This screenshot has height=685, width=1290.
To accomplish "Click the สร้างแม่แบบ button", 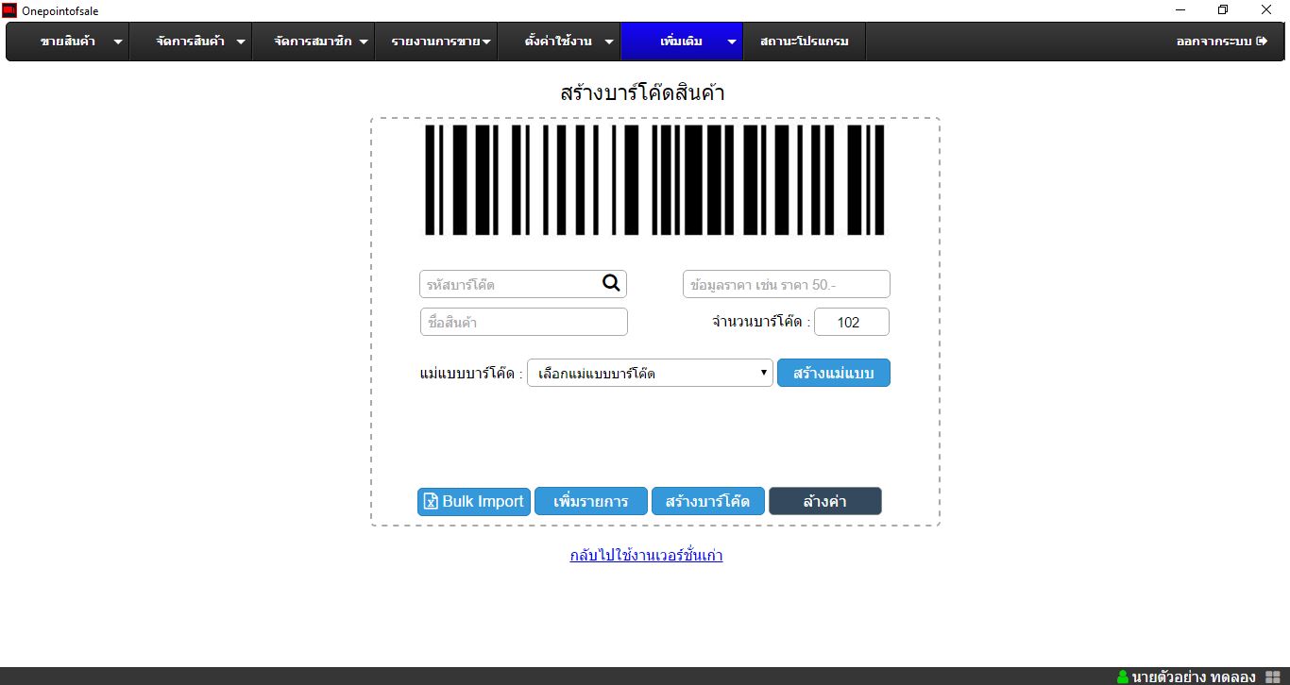I will (x=834, y=373).
